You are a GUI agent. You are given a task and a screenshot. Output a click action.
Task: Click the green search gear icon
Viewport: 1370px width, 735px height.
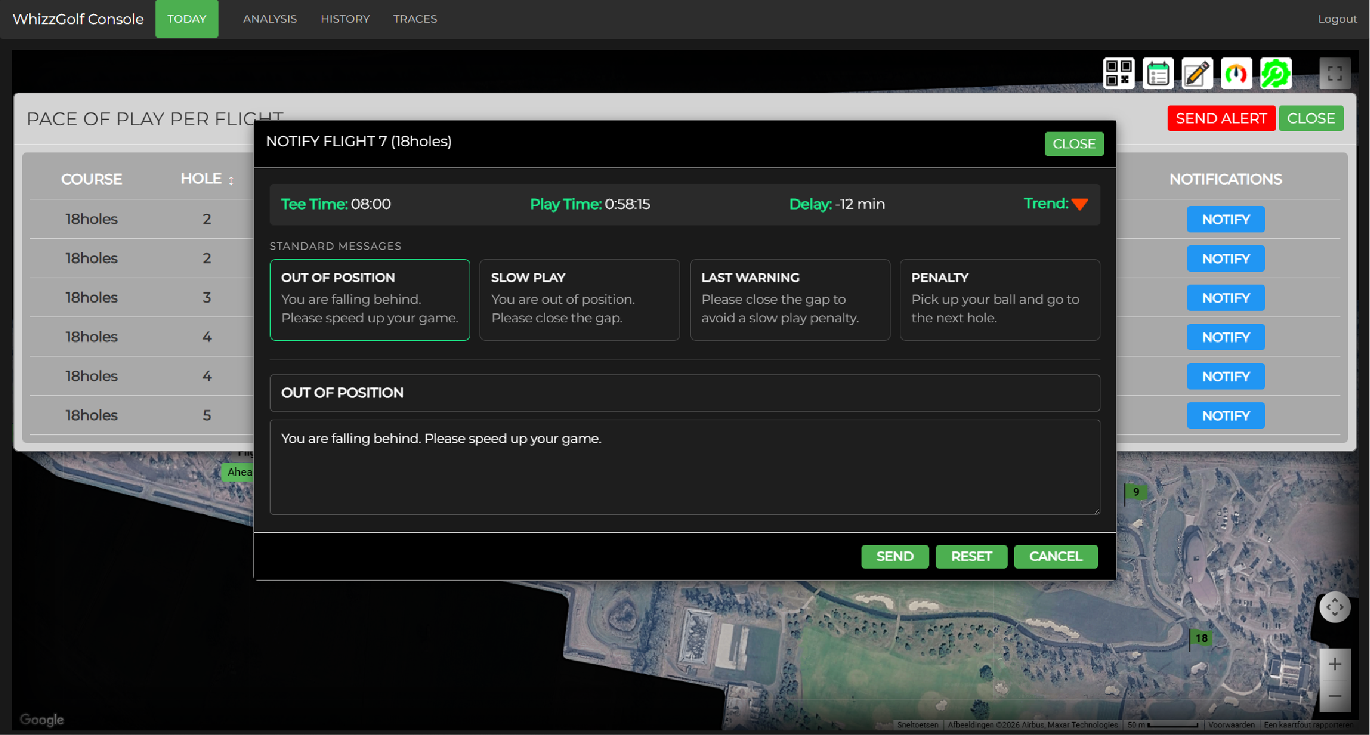click(x=1275, y=74)
